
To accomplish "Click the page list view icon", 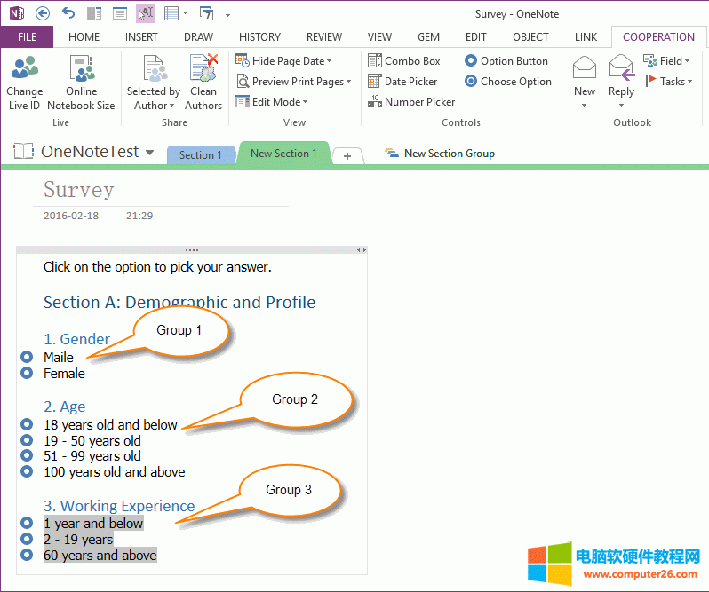I will point(171,13).
